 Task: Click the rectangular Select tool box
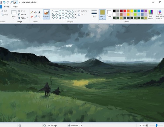[x=14, y=12]
